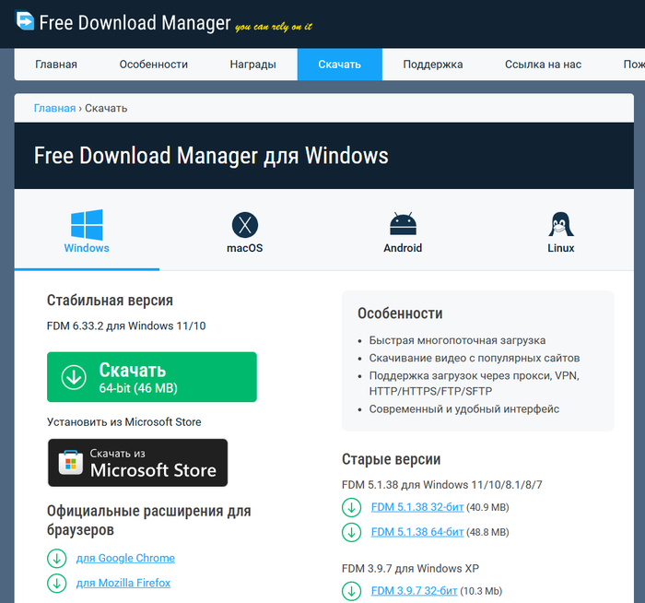
Task: Click 'Установить из Microsoft Store' text
Action: coord(123,422)
